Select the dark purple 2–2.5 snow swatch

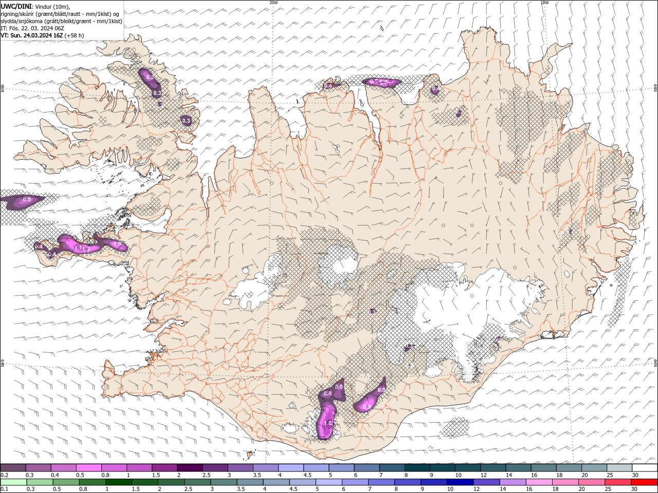pos(190,468)
